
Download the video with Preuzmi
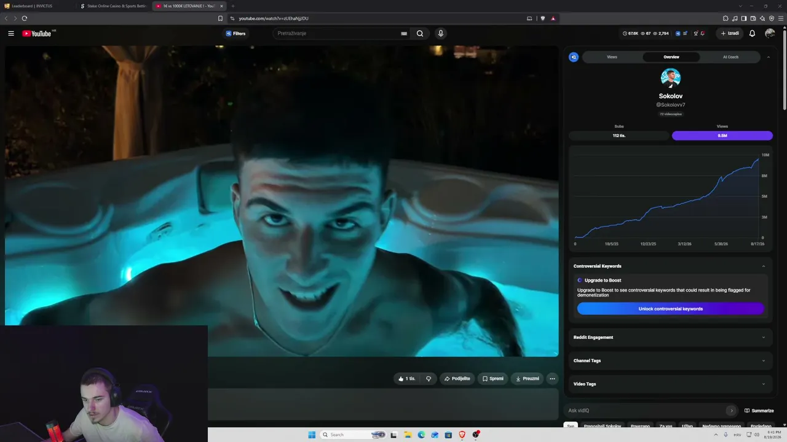click(528, 379)
